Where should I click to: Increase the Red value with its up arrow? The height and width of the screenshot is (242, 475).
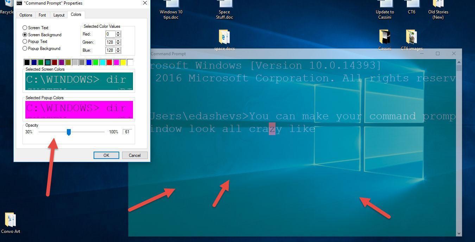pyautogui.click(x=118, y=32)
